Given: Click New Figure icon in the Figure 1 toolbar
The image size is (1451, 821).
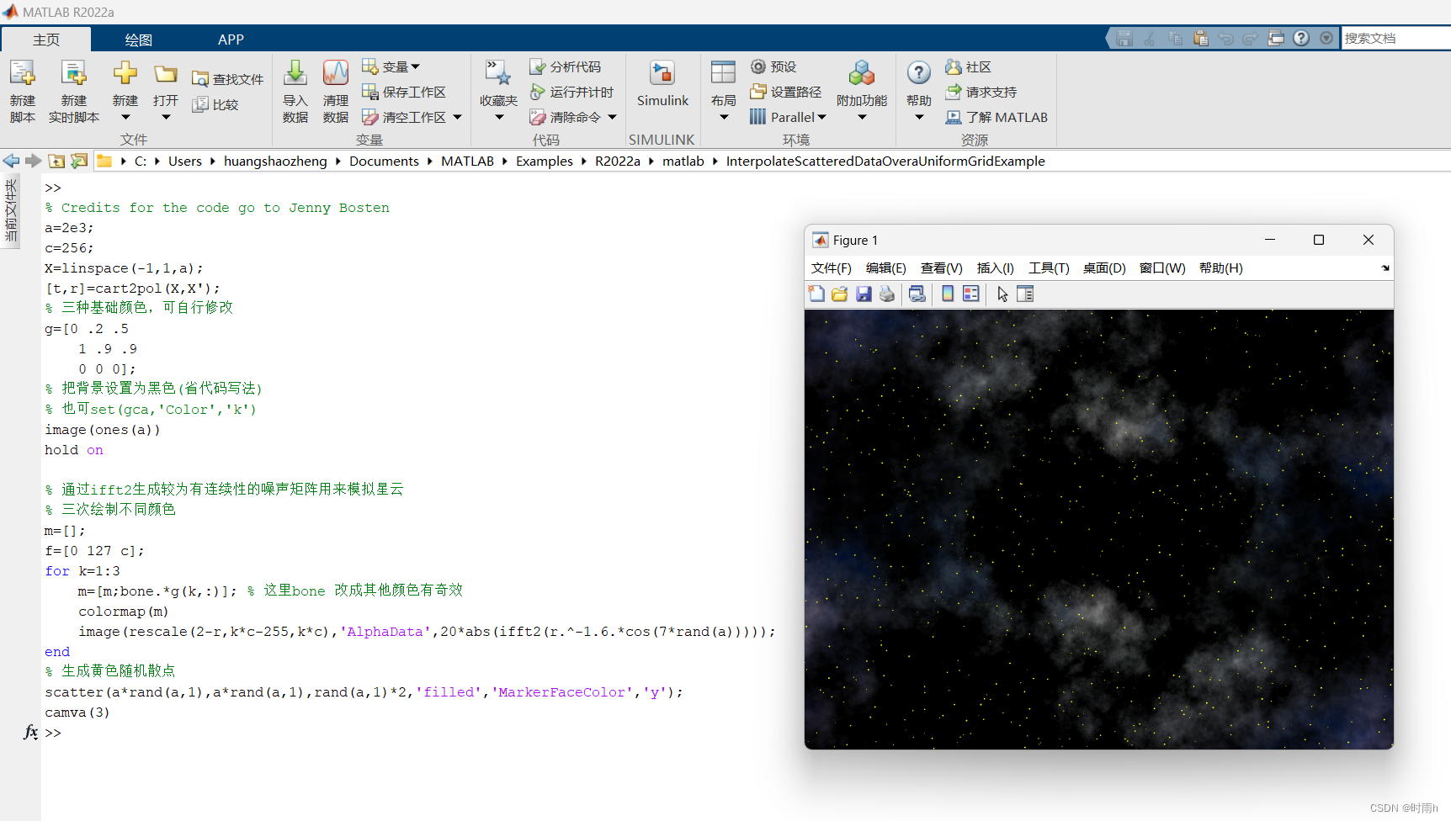Looking at the screenshot, I should tap(816, 294).
